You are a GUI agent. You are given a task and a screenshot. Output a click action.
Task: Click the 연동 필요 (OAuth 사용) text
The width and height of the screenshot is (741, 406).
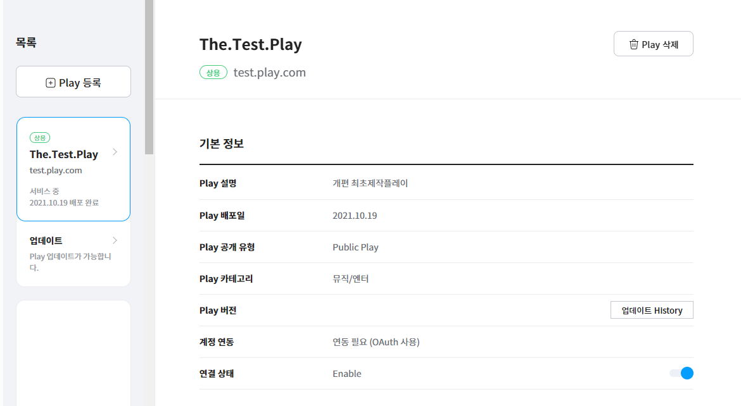(376, 342)
